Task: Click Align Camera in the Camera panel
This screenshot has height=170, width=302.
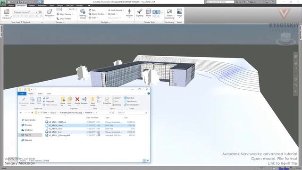Action: point(65,14)
